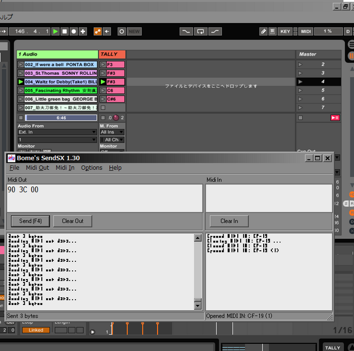Viewport: 354px width, 351px height.
Task: Click scroll down arrow in Midi Out log
Action: point(198,306)
